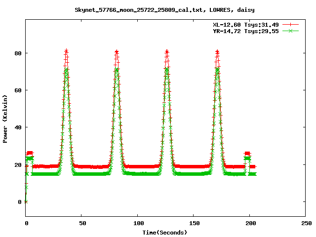This screenshot has height=237, width=316.
Task: Click y-axis tick label 0
Action: (x=20, y=202)
